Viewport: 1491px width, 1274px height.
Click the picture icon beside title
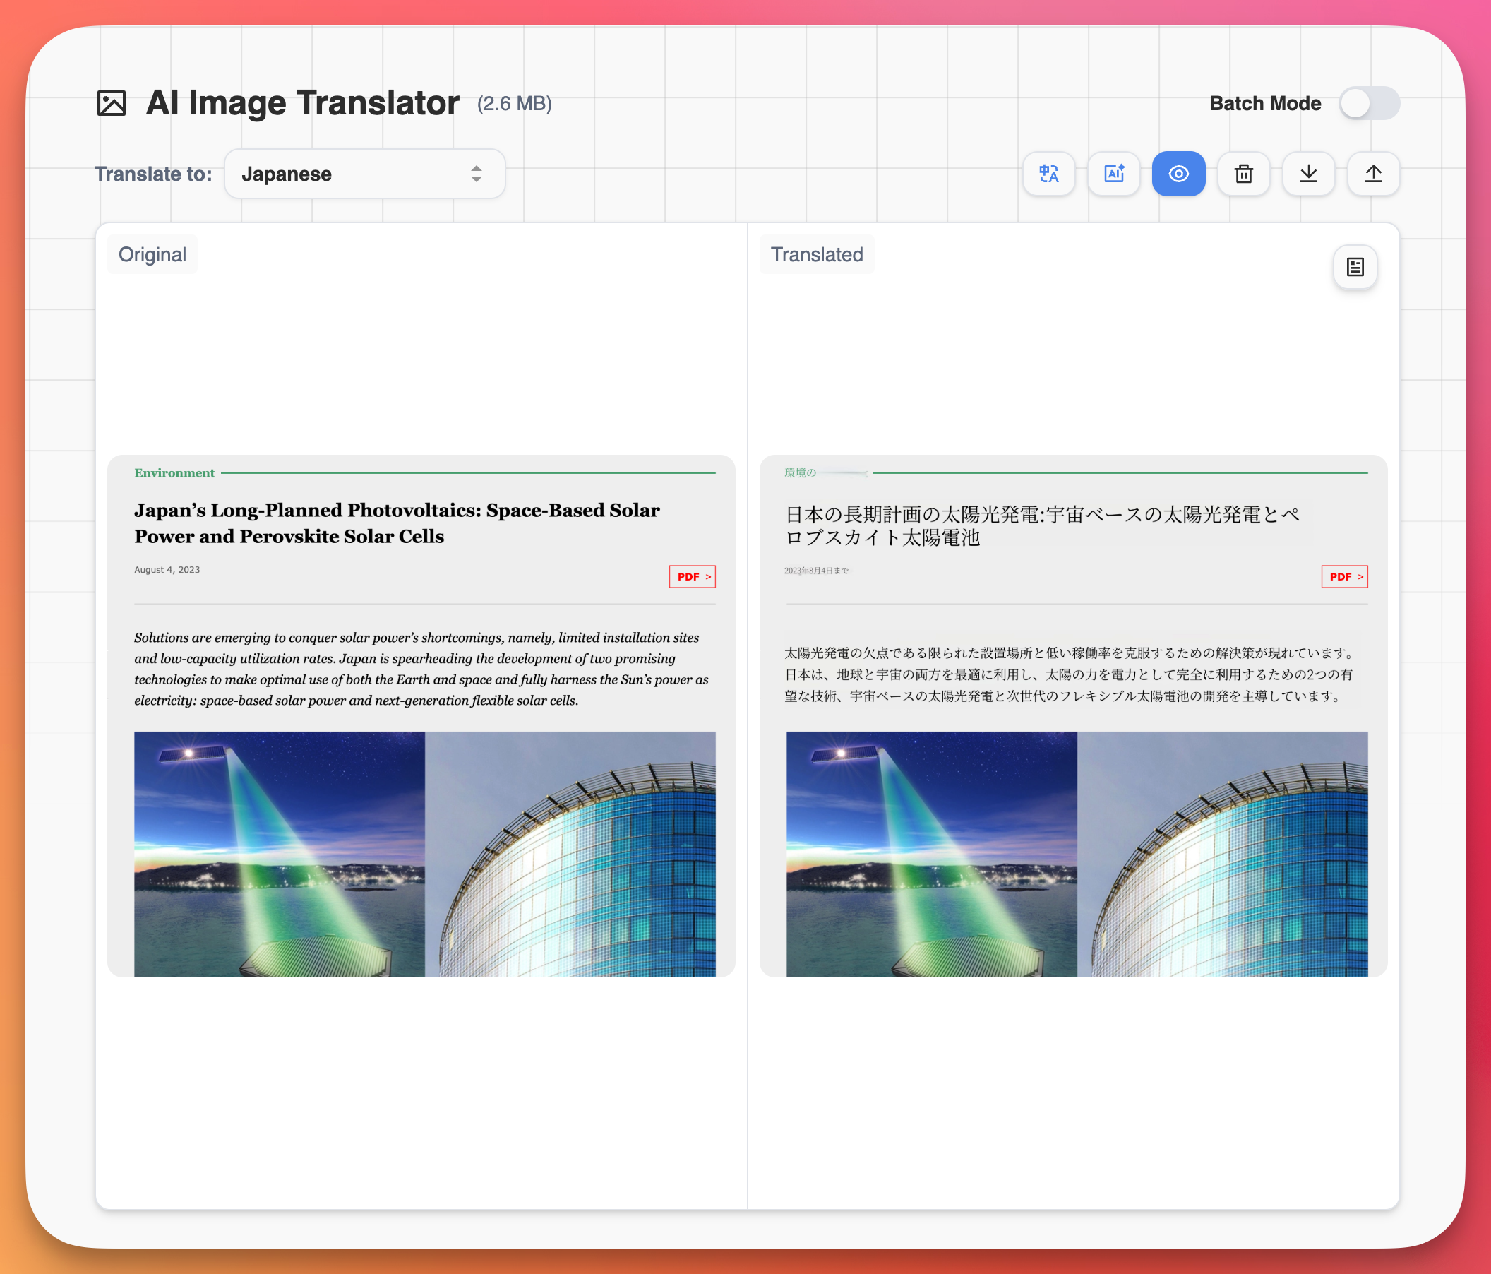tap(112, 103)
